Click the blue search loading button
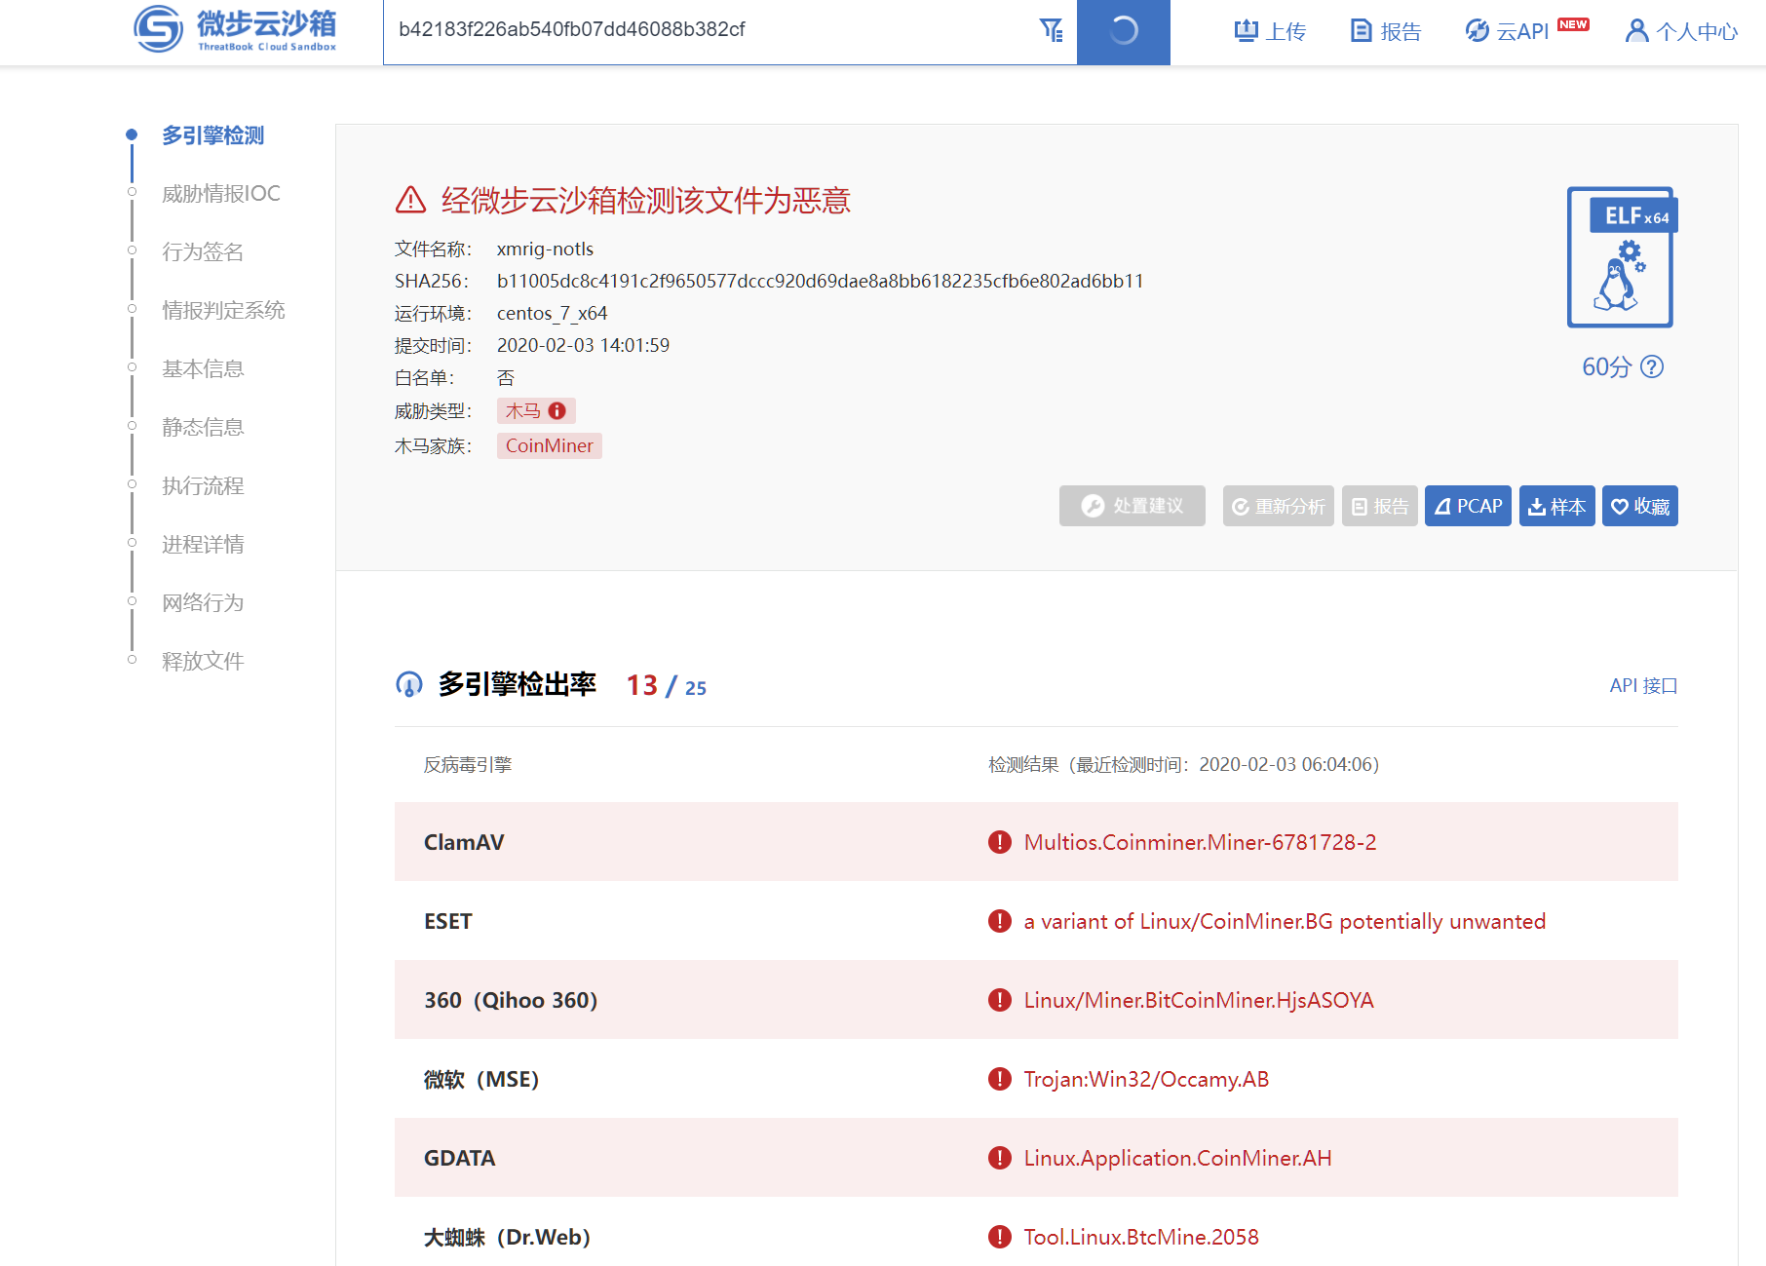The height and width of the screenshot is (1266, 1766). [1123, 31]
